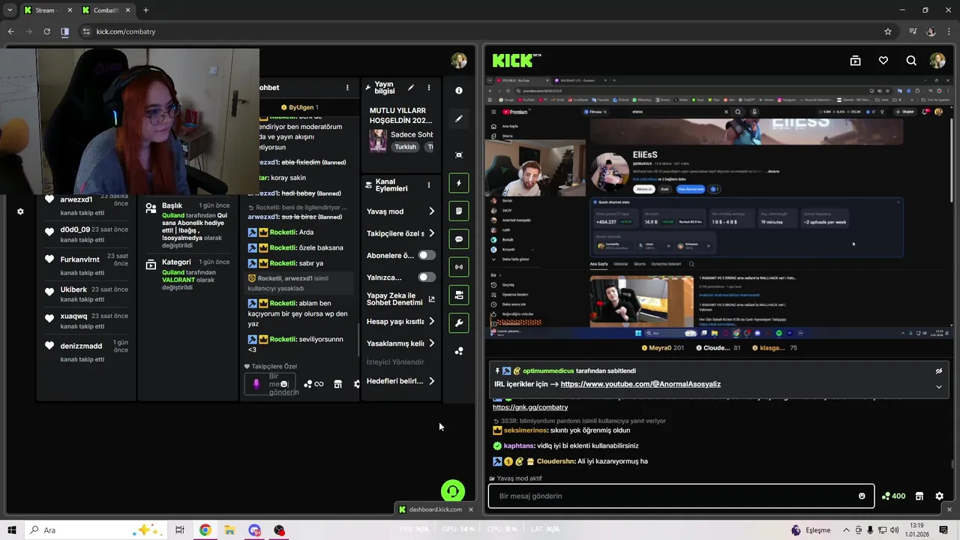This screenshot has width=960, height=540.
Task: Edit Yayın bilgisi with the pencil icon
Action: [410, 88]
